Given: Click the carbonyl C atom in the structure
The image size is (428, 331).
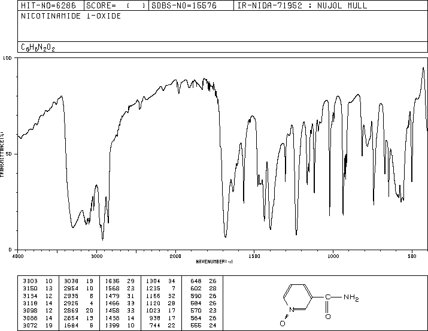Looking at the screenshot, I should 328,297.
